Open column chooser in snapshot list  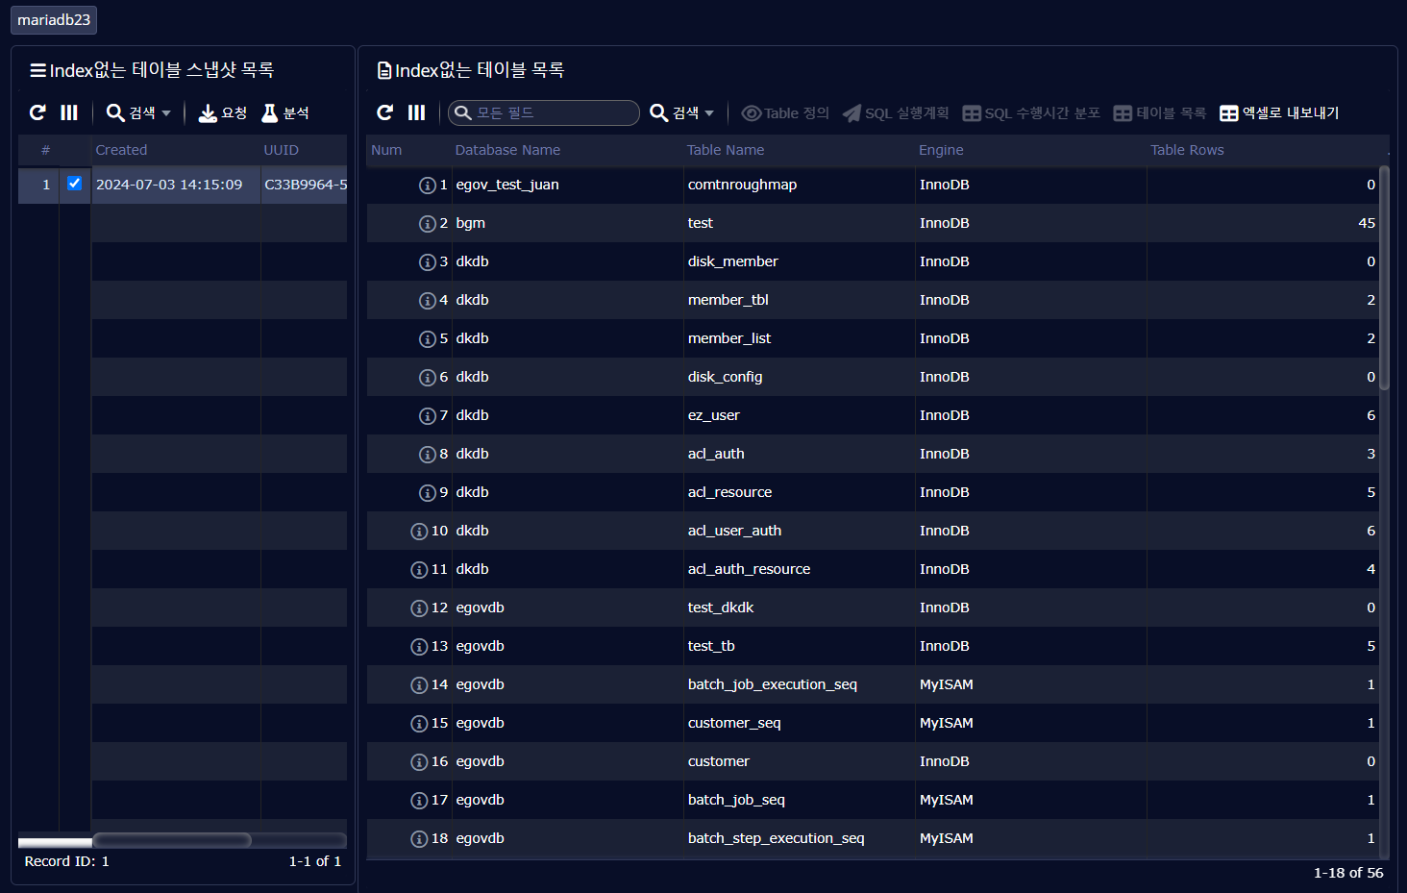[69, 112]
